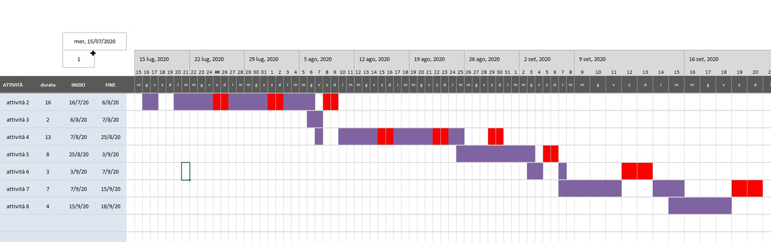Click duration value 3 for attività 6
Viewport: 771px width, 242px height.
coord(48,171)
